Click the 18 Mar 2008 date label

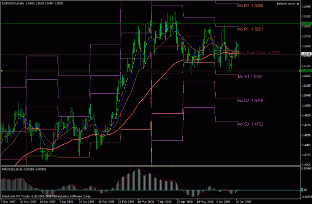coord(146,202)
